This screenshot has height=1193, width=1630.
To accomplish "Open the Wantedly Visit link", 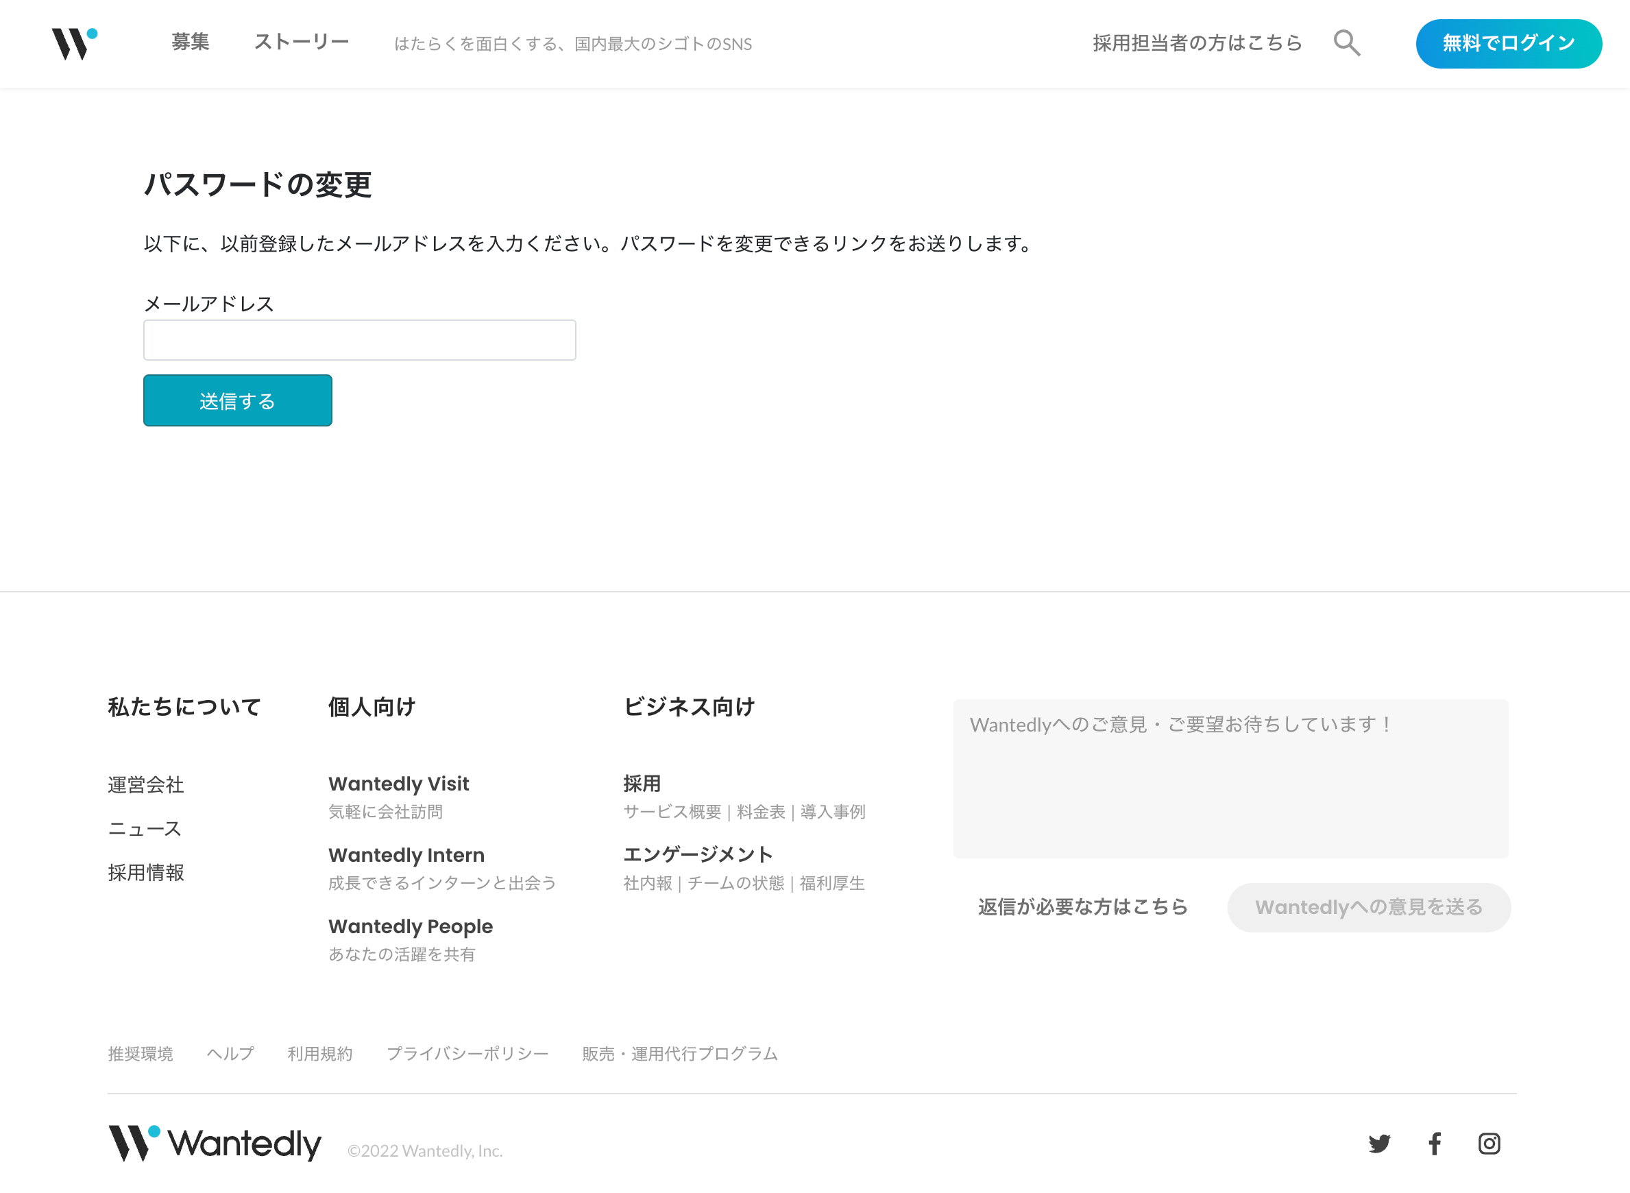I will click(x=398, y=784).
